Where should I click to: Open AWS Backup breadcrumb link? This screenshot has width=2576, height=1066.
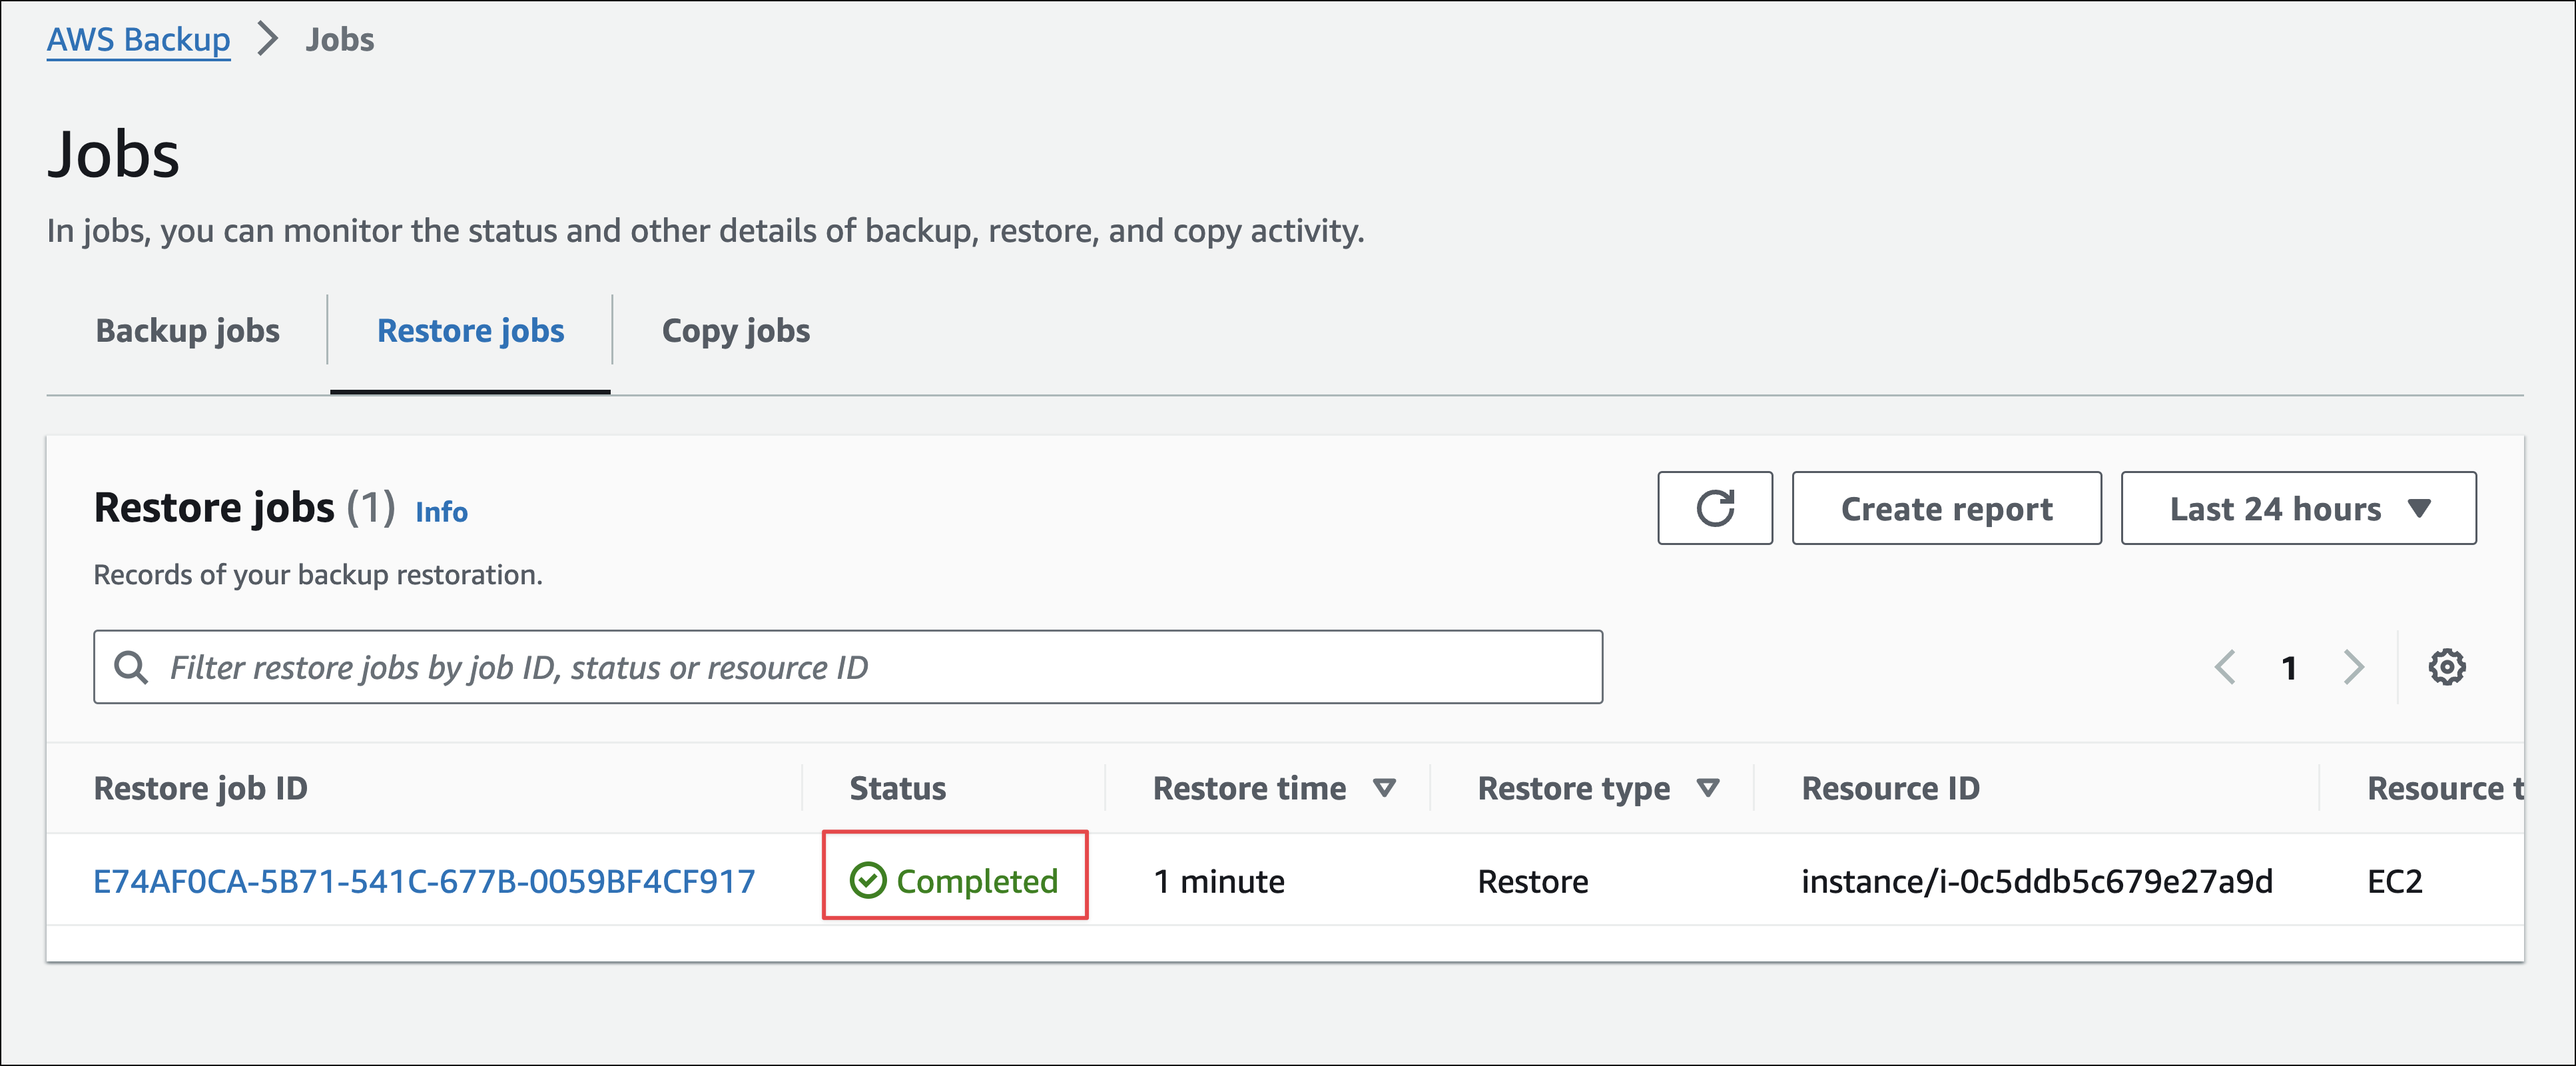coord(138,40)
